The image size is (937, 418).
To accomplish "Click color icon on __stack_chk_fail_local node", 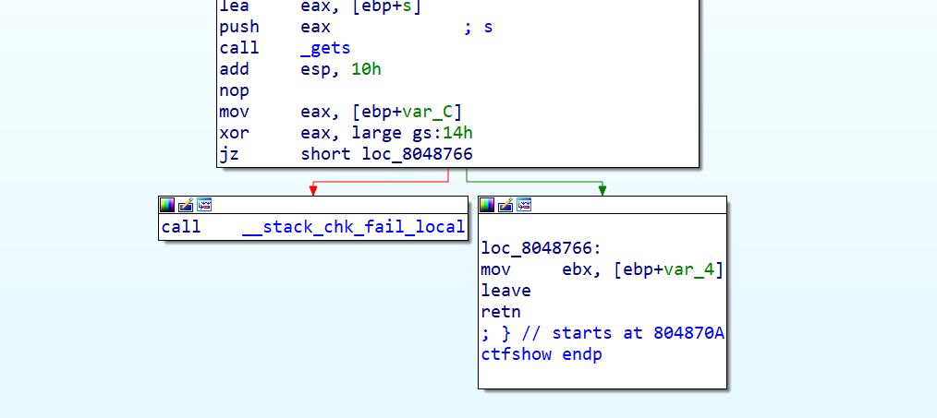I will pyautogui.click(x=167, y=205).
